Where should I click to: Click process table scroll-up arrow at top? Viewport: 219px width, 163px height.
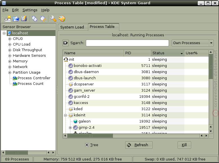click(211, 52)
